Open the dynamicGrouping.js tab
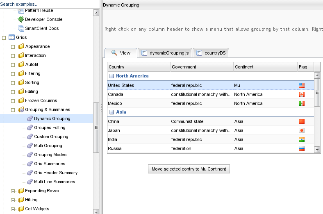This screenshot has width=323, height=214. coord(165,53)
